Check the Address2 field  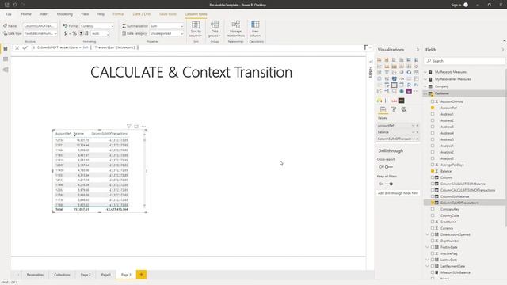tap(433, 120)
